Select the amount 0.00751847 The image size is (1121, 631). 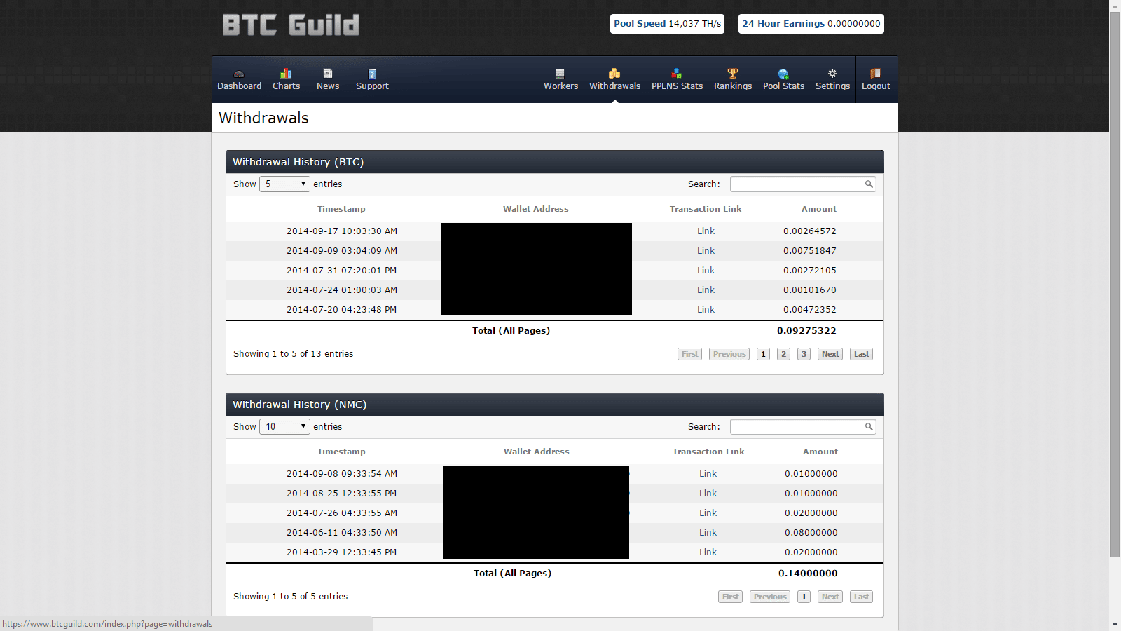[x=810, y=251]
